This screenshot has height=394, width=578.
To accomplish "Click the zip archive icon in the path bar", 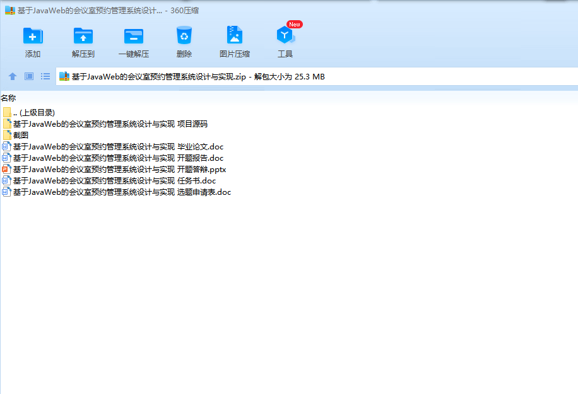I will click(x=64, y=76).
